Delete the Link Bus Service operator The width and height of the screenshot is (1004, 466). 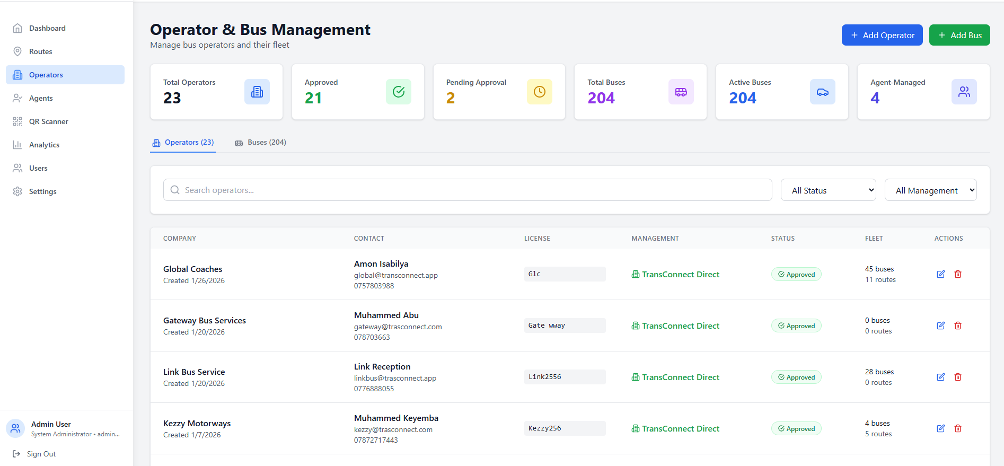tap(958, 377)
